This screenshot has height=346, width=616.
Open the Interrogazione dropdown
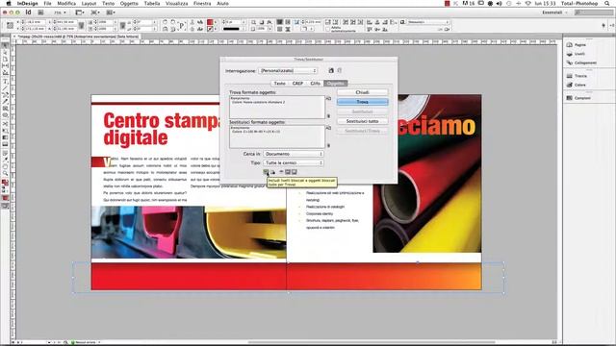(x=288, y=70)
